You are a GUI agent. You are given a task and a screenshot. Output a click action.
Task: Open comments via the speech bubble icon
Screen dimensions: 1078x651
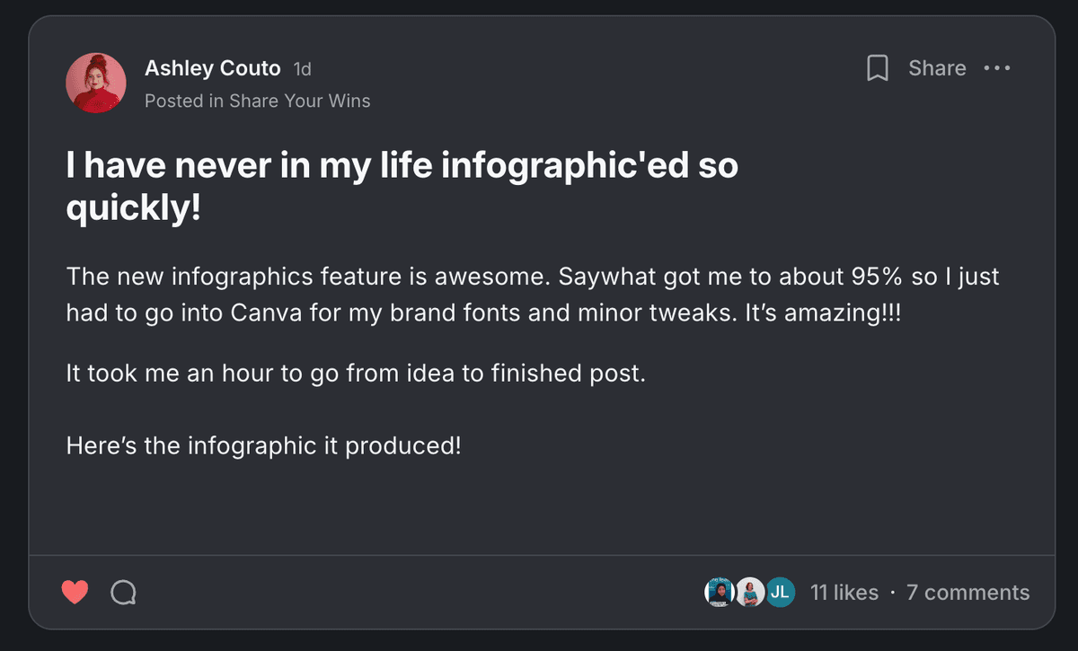coord(123,591)
